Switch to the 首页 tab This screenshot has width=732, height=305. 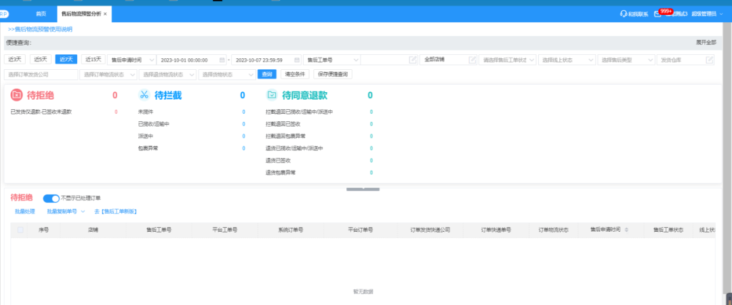[41, 14]
